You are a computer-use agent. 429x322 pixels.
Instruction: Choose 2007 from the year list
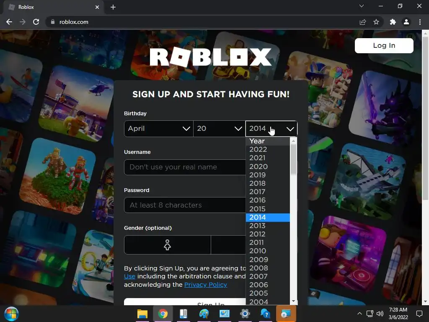pyautogui.click(x=268, y=276)
